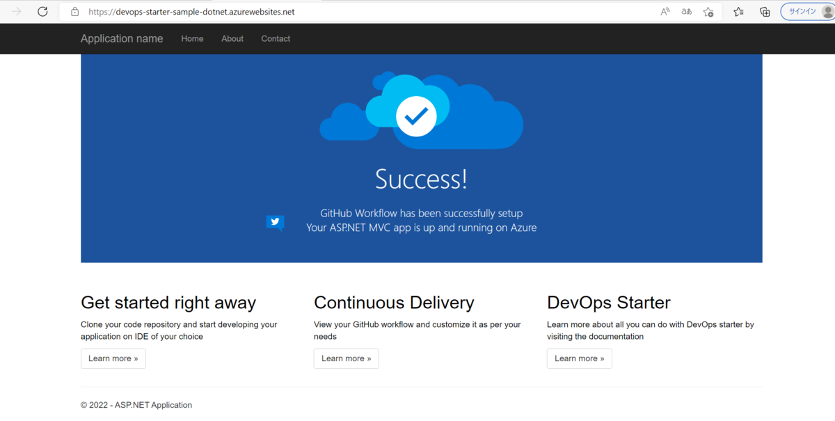Viewport: 835px width, 421px height.
Task: Open the collections icon
Action: click(x=765, y=12)
